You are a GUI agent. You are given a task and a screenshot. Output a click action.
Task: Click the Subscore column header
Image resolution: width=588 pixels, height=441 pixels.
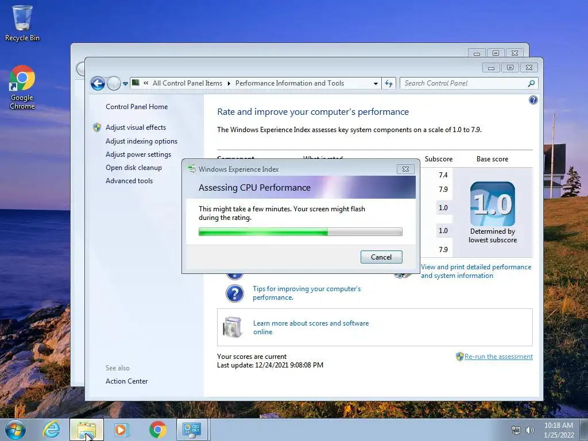click(x=438, y=159)
